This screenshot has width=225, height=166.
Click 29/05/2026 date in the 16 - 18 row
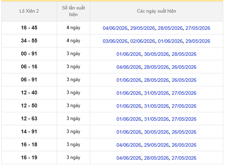point(156,145)
